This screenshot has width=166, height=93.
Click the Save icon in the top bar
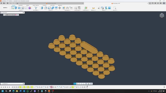click(8, 3)
